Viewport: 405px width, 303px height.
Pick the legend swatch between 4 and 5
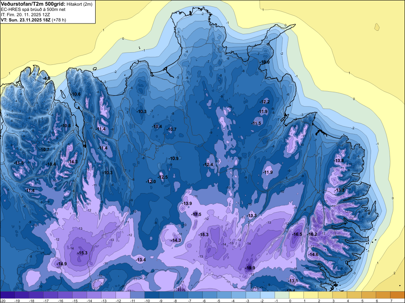click(x=354, y=295)
